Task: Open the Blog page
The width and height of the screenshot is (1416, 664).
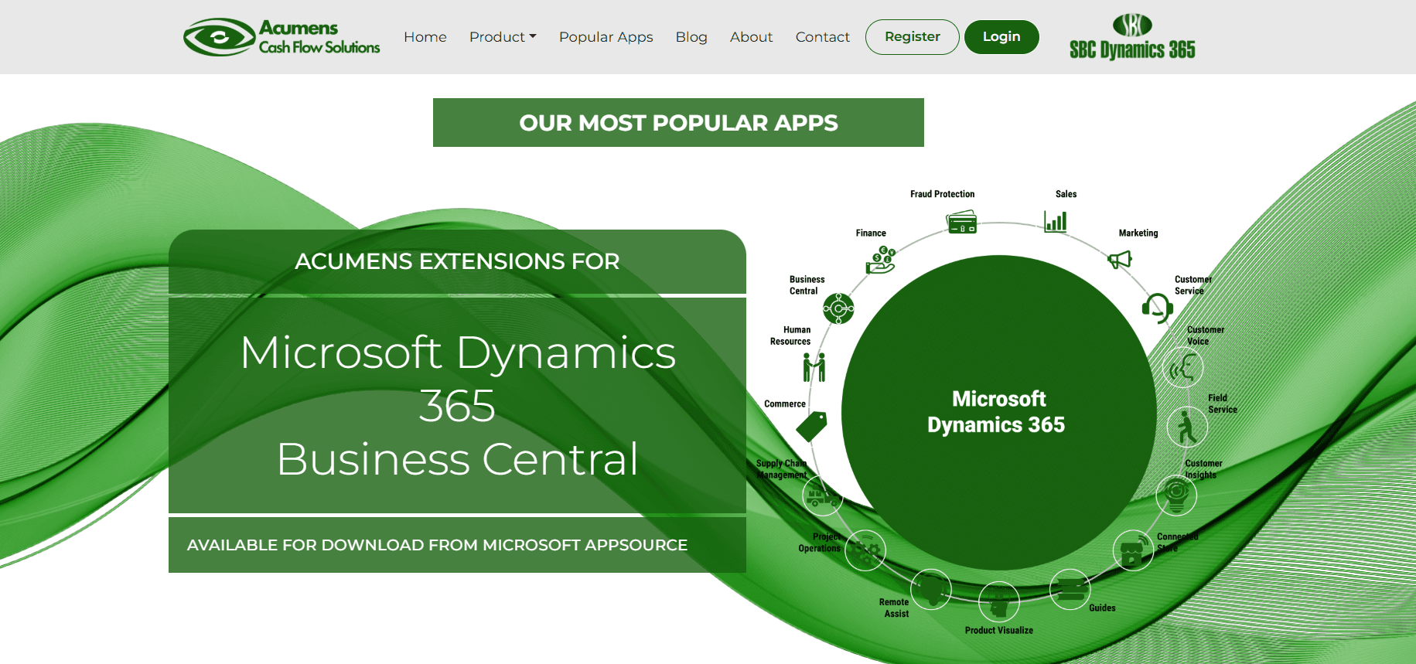Action: (691, 37)
